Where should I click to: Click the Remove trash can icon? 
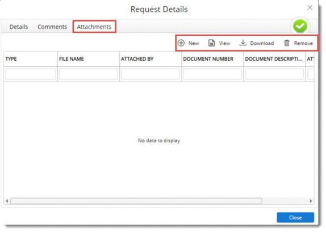click(x=287, y=43)
